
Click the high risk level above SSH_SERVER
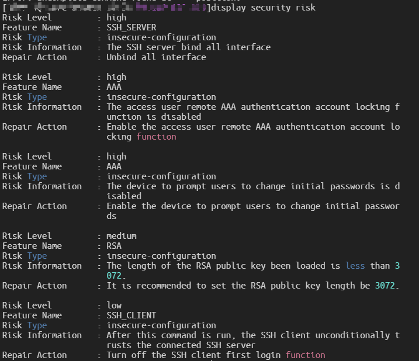pyautogui.click(x=116, y=18)
